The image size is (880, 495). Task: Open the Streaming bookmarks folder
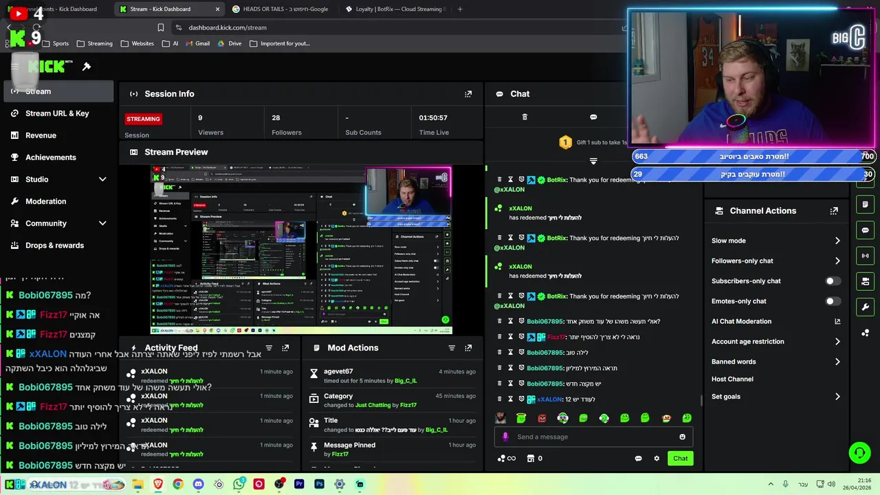click(94, 43)
